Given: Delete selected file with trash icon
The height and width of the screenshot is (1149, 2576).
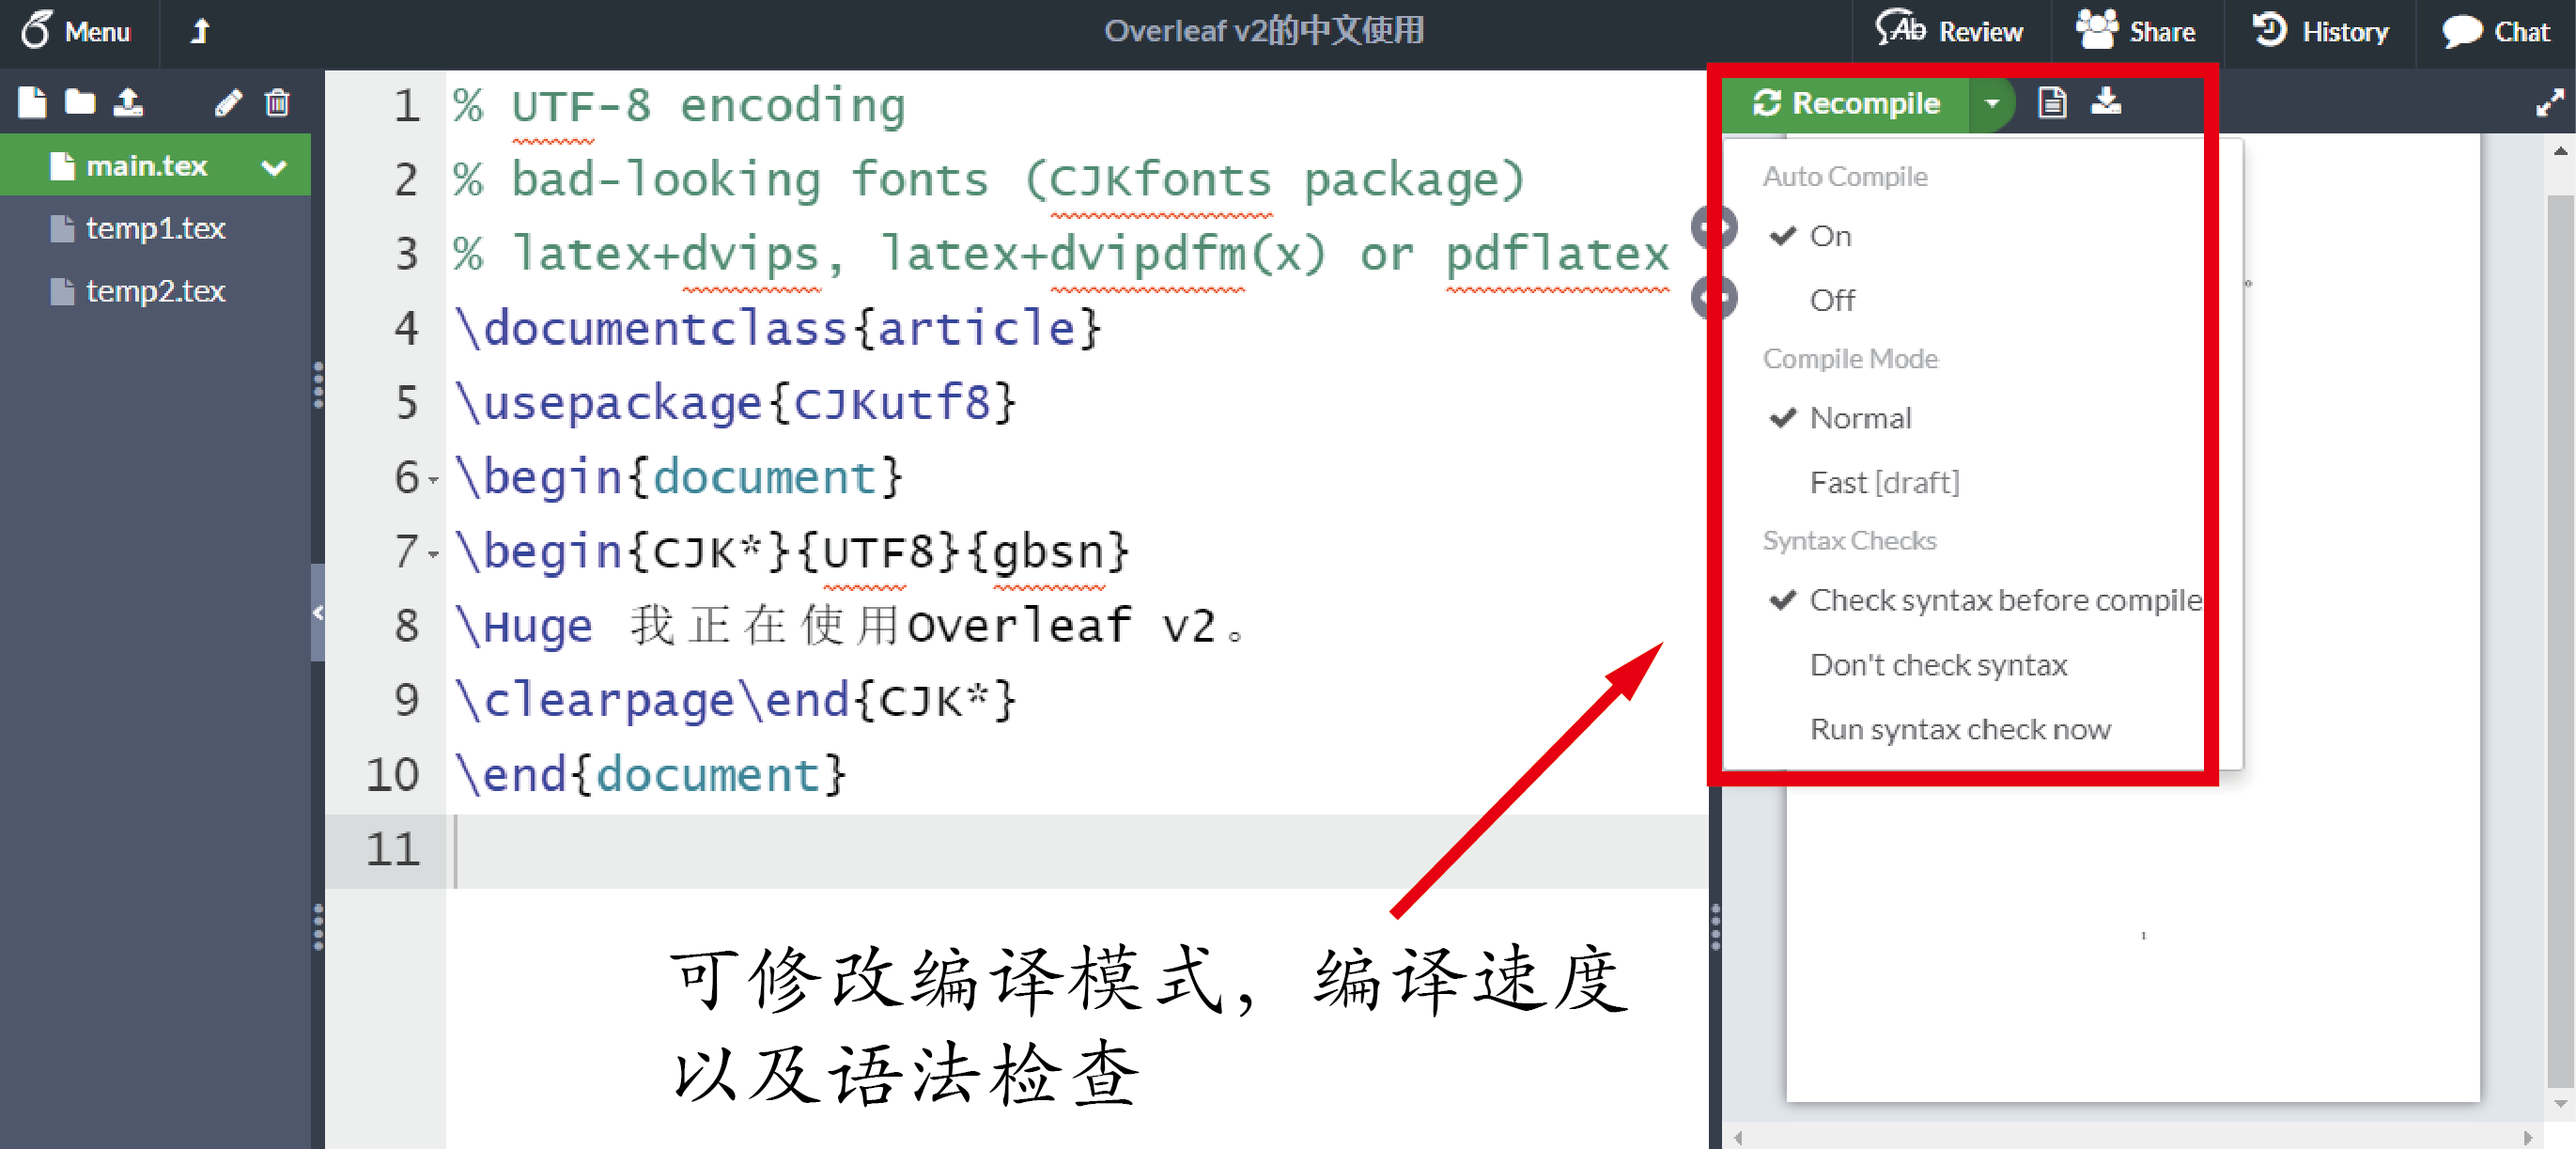Looking at the screenshot, I should point(277,102).
